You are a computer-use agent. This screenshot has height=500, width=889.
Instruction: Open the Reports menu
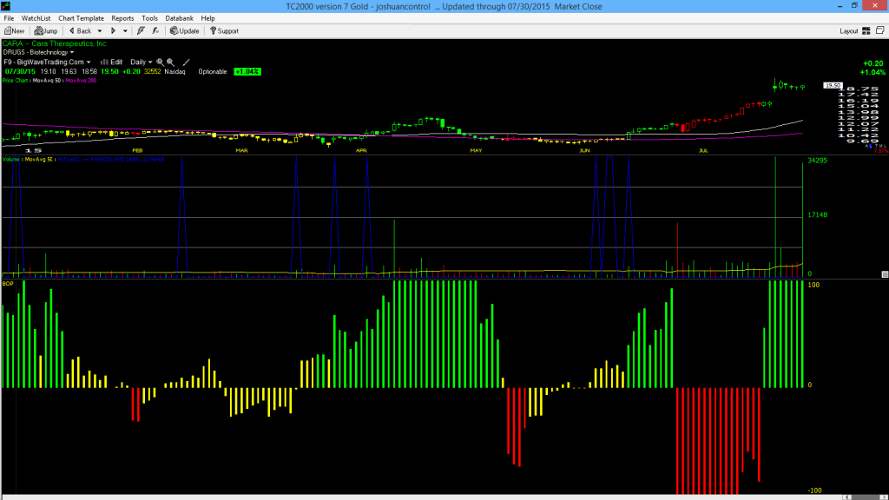pyautogui.click(x=122, y=18)
